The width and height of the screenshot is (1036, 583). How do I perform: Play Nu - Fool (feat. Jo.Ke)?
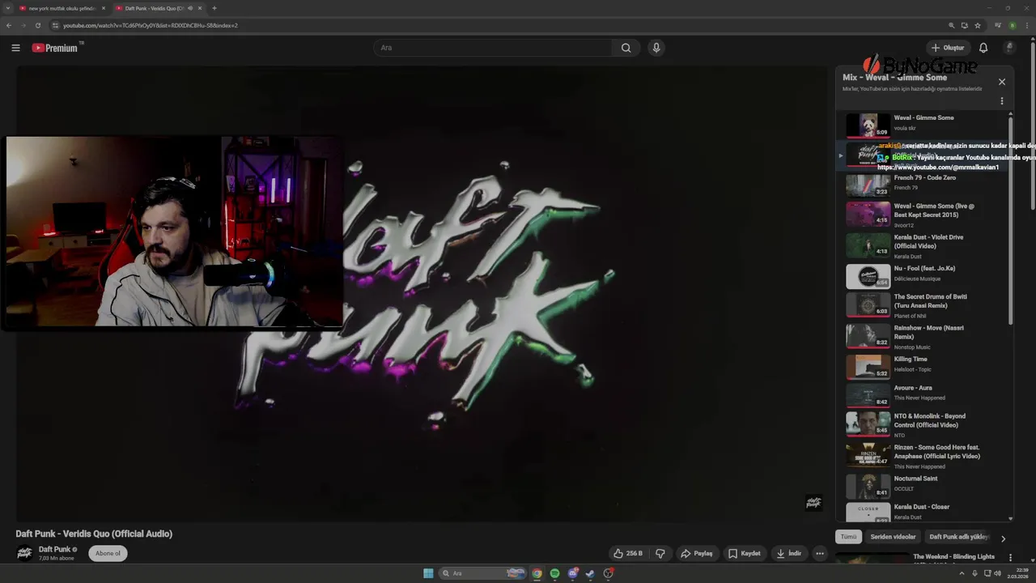coord(923,274)
